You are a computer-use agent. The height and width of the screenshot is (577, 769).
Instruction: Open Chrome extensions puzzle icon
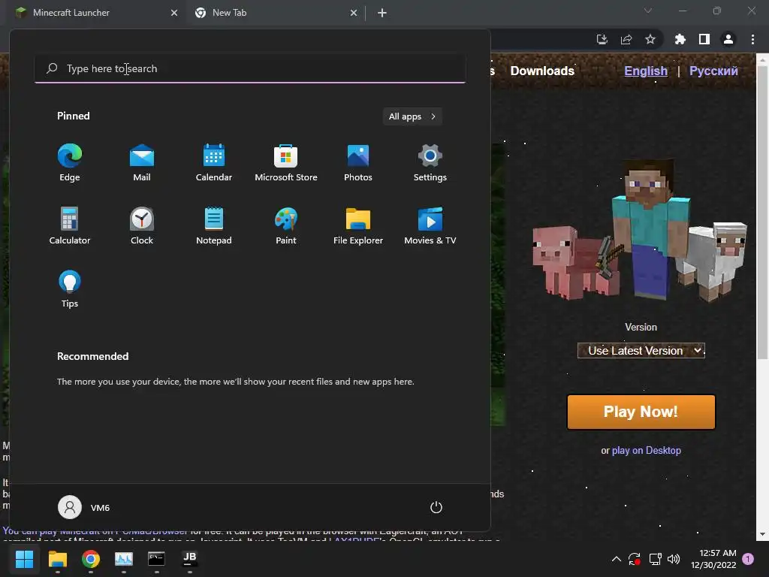[x=680, y=39]
